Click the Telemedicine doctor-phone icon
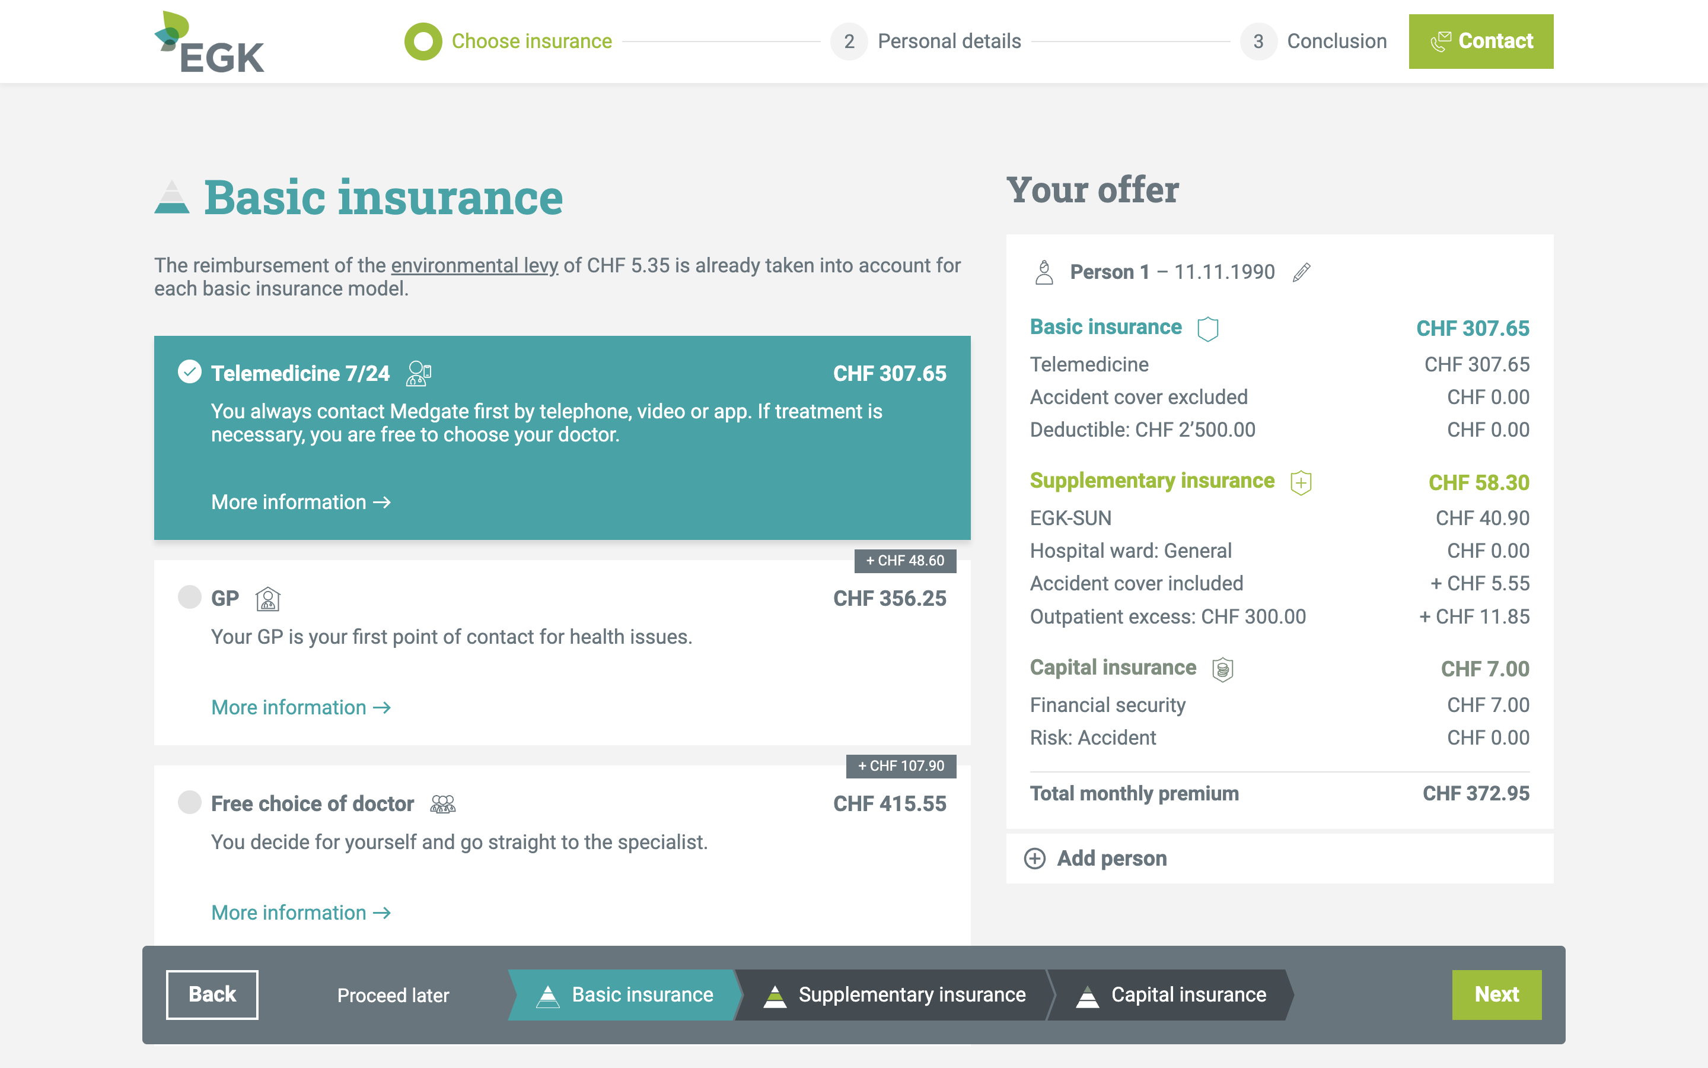Screen dimensions: 1708x1068 [419, 373]
